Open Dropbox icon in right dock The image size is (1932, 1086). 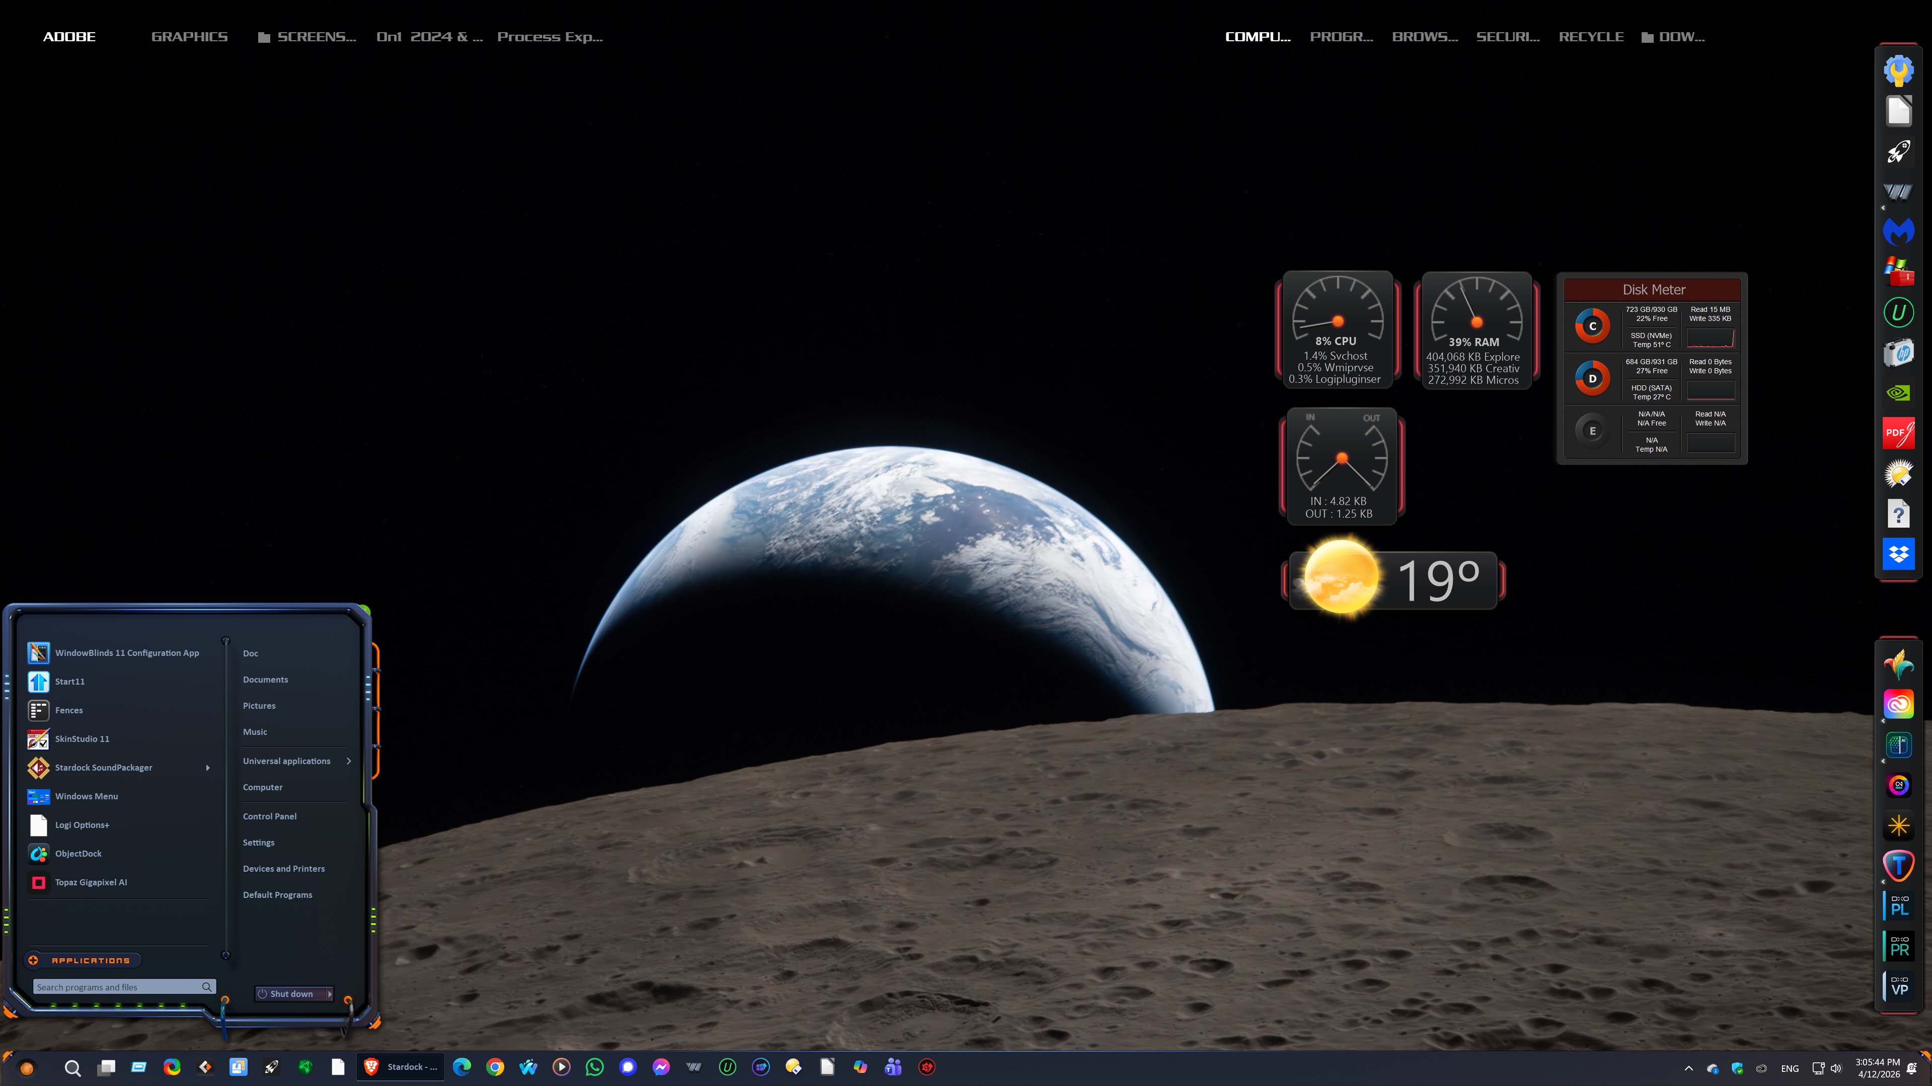tap(1898, 554)
